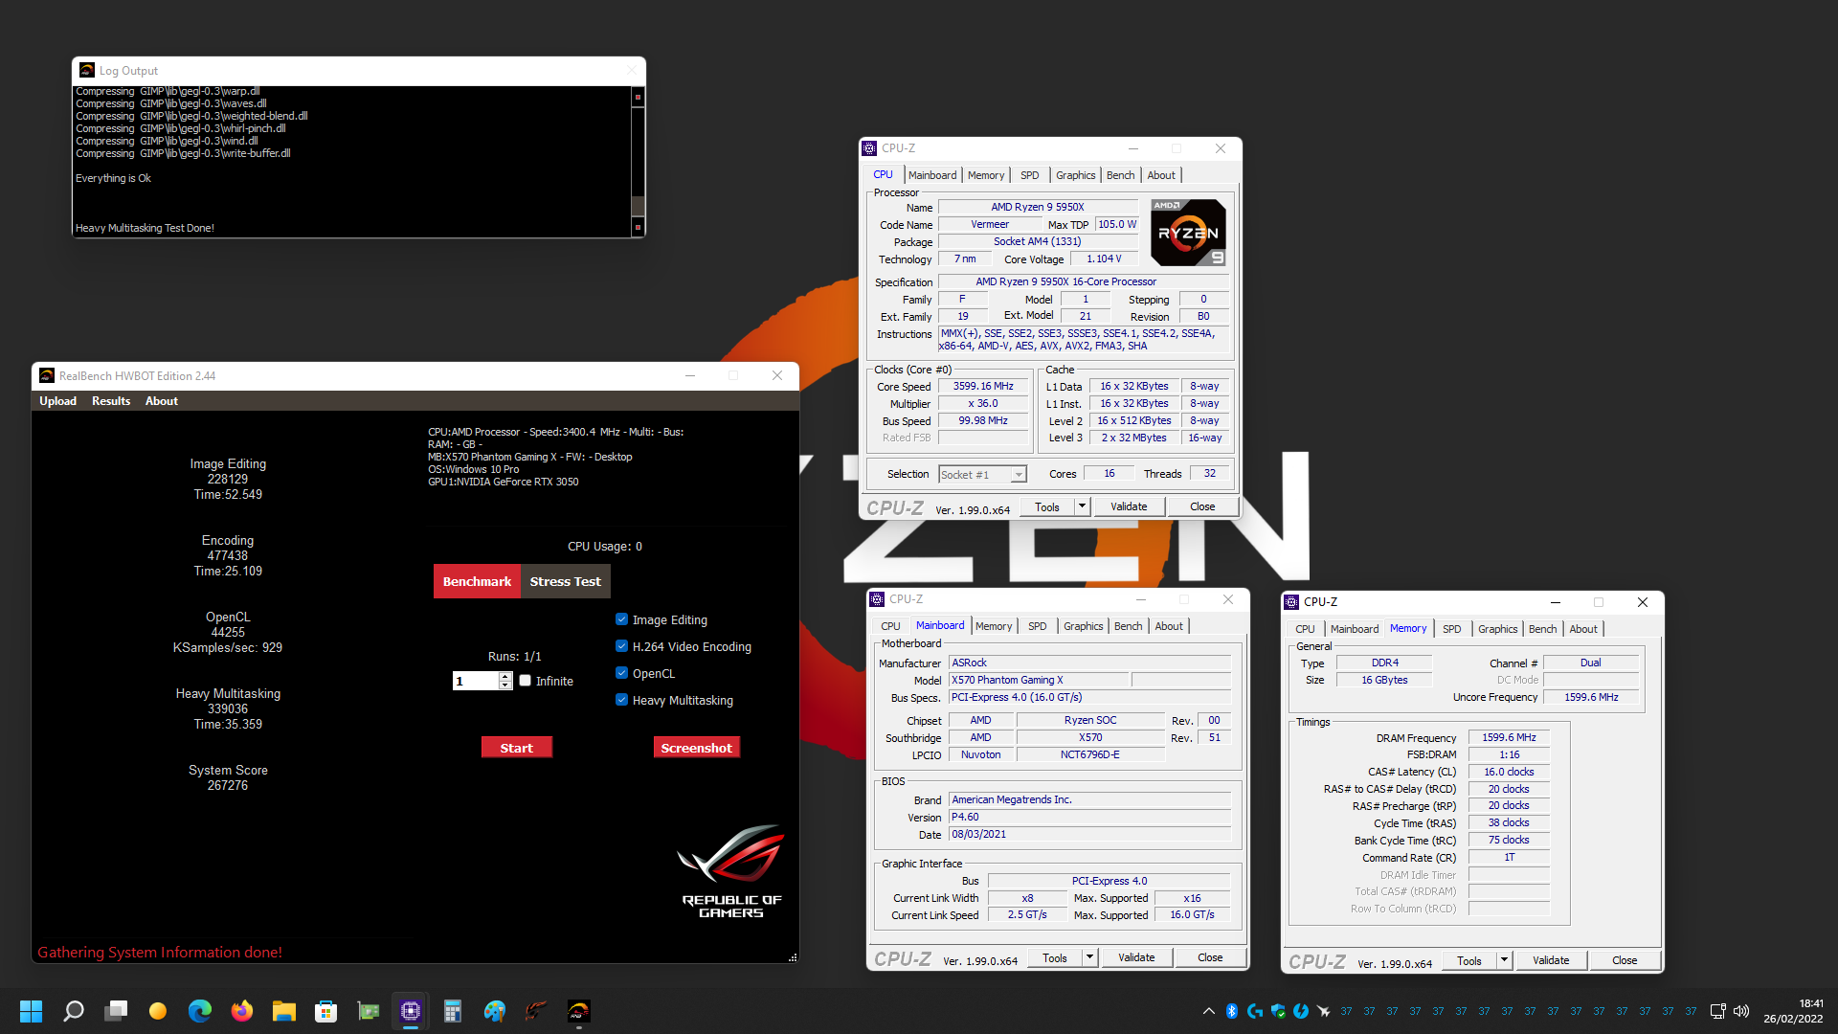
Task: Show hidden tray icons chevron
Action: (1209, 1011)
